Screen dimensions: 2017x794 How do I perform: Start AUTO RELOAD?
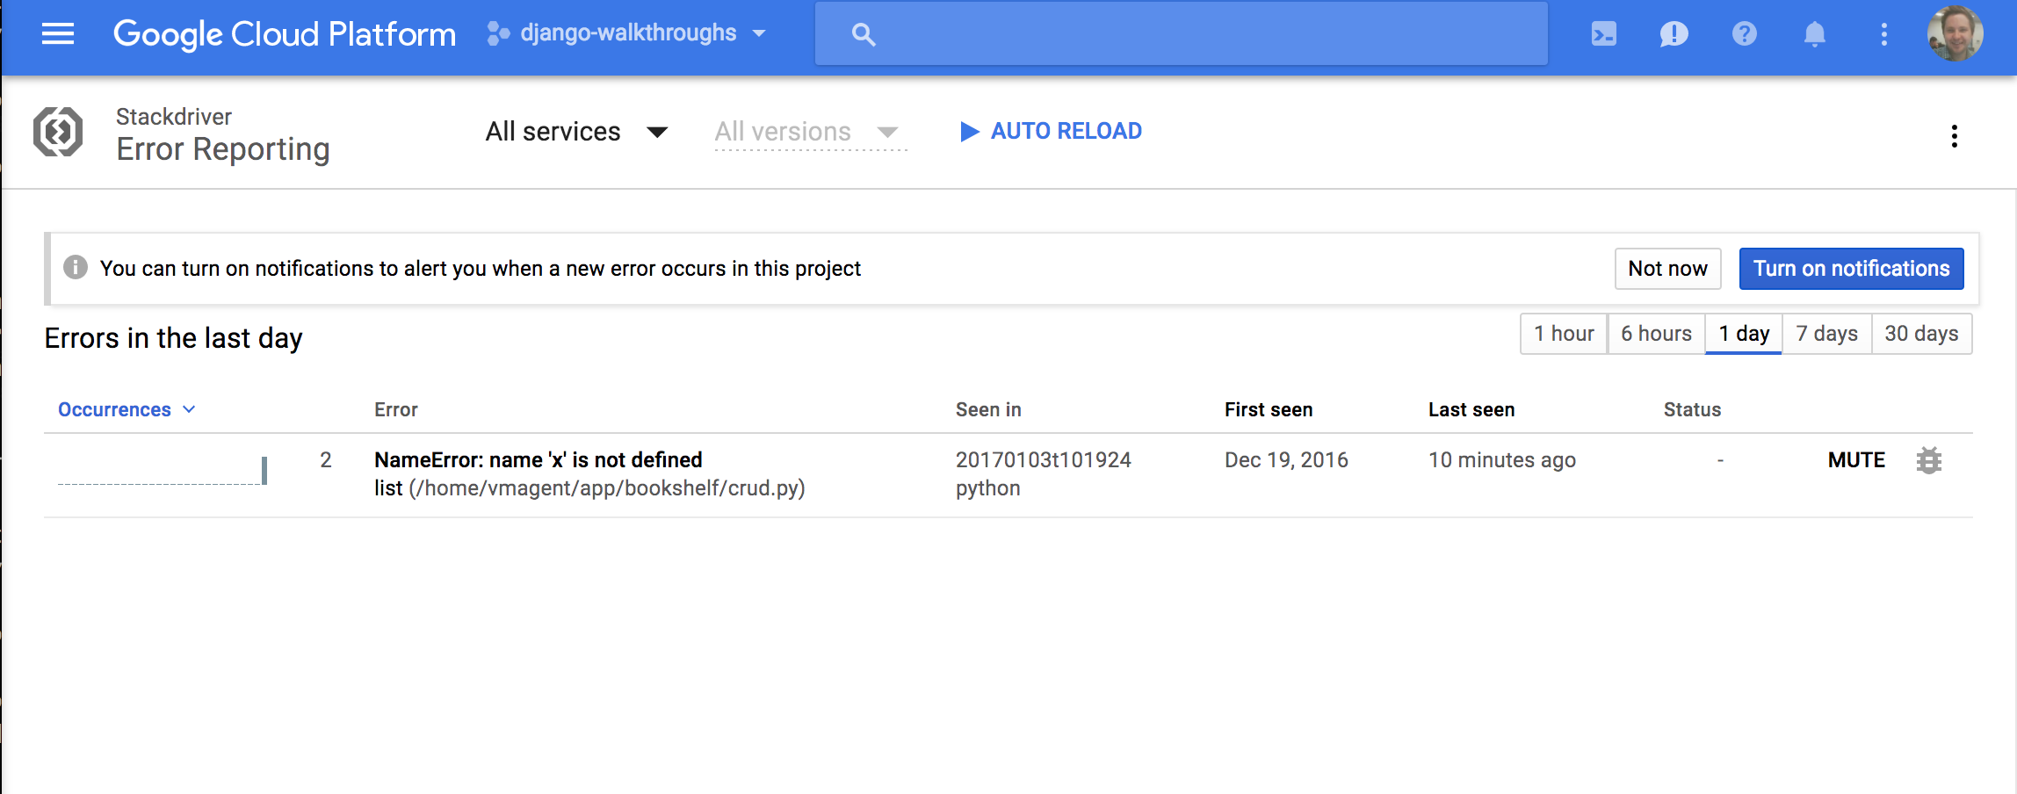pyautogui.click(x=1051, y=132)
